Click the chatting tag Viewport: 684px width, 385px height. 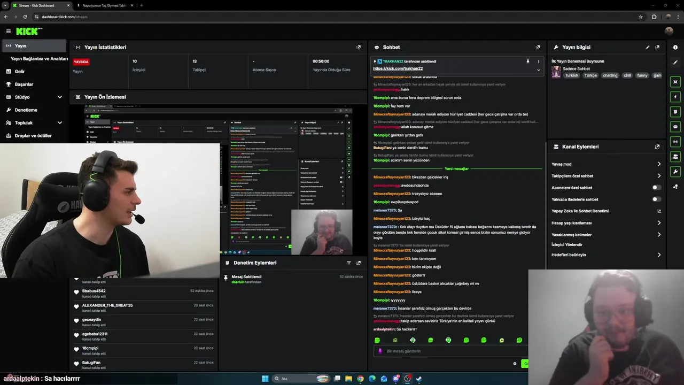(610, 75)
